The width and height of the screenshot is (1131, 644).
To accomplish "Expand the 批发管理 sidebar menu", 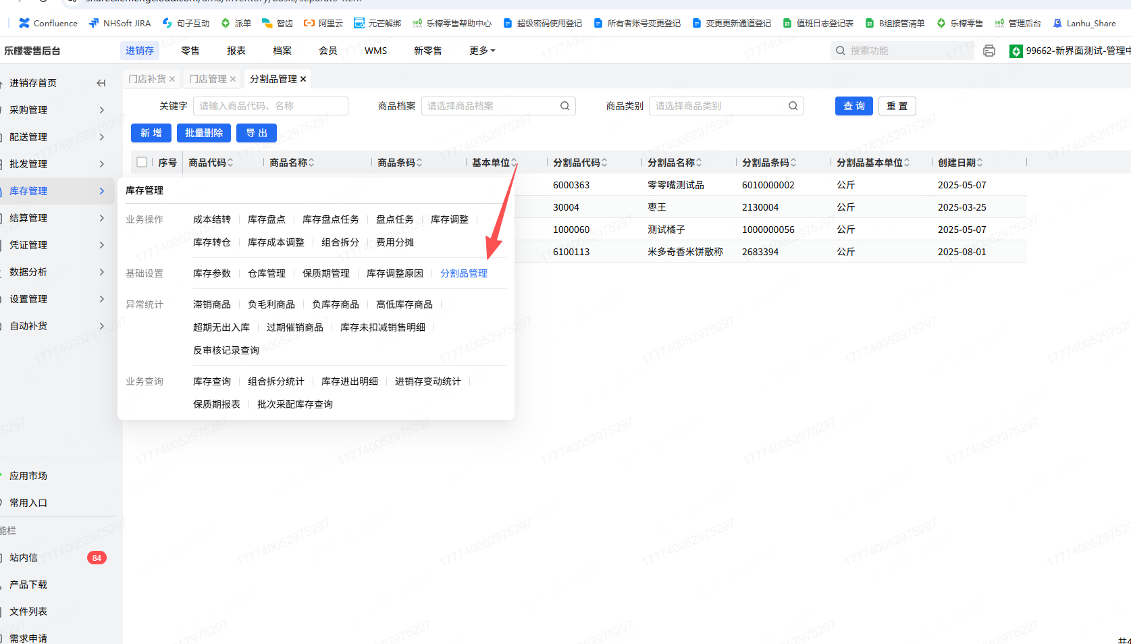I will coord(57,164).
